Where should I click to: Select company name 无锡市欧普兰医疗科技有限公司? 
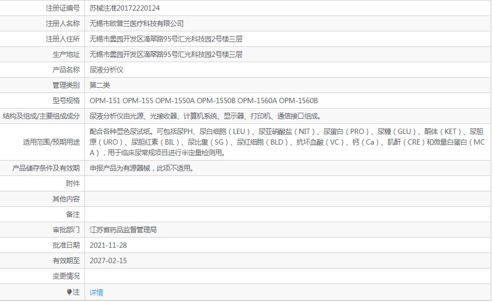137,23
